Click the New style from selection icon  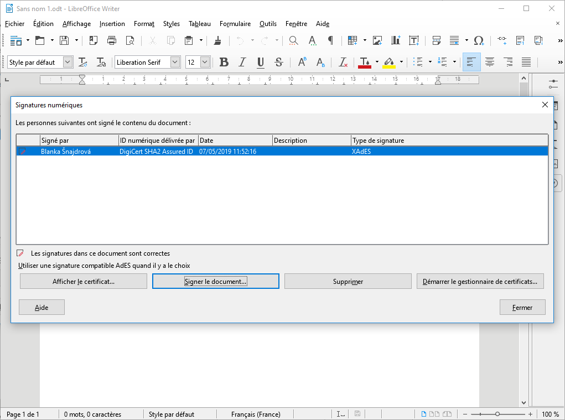pos(101,62)
